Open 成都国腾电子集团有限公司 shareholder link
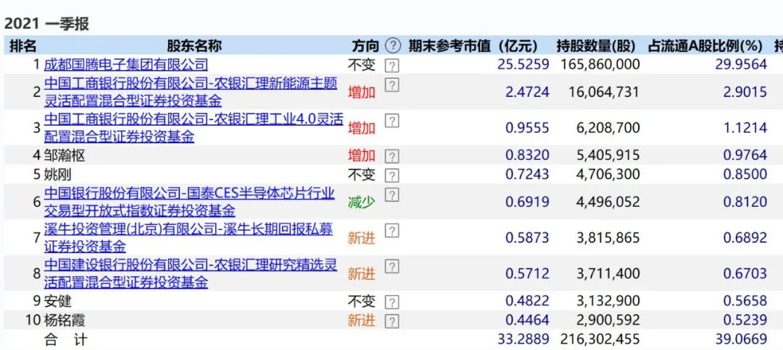This screenshot has width=783, height=350. pos(126,64)
